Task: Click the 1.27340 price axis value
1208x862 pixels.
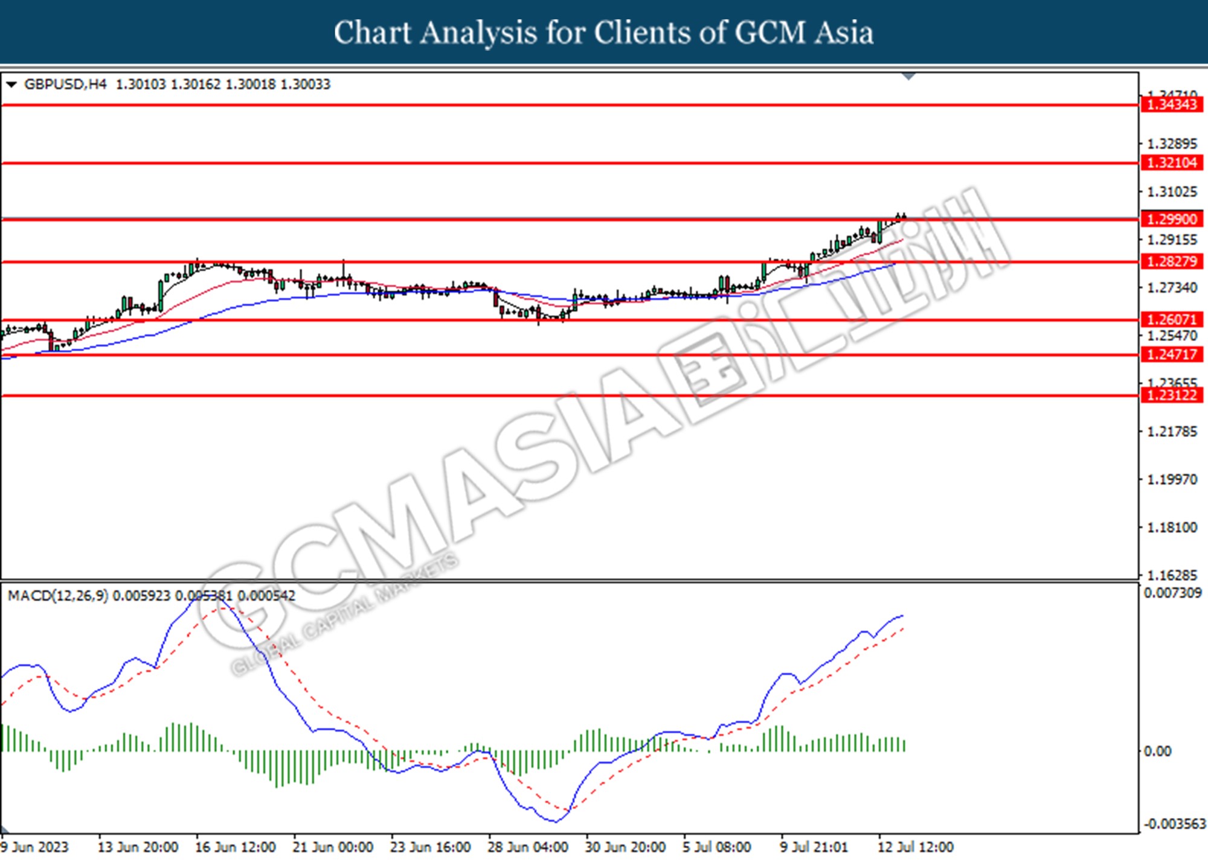Action: [1172, 288]
